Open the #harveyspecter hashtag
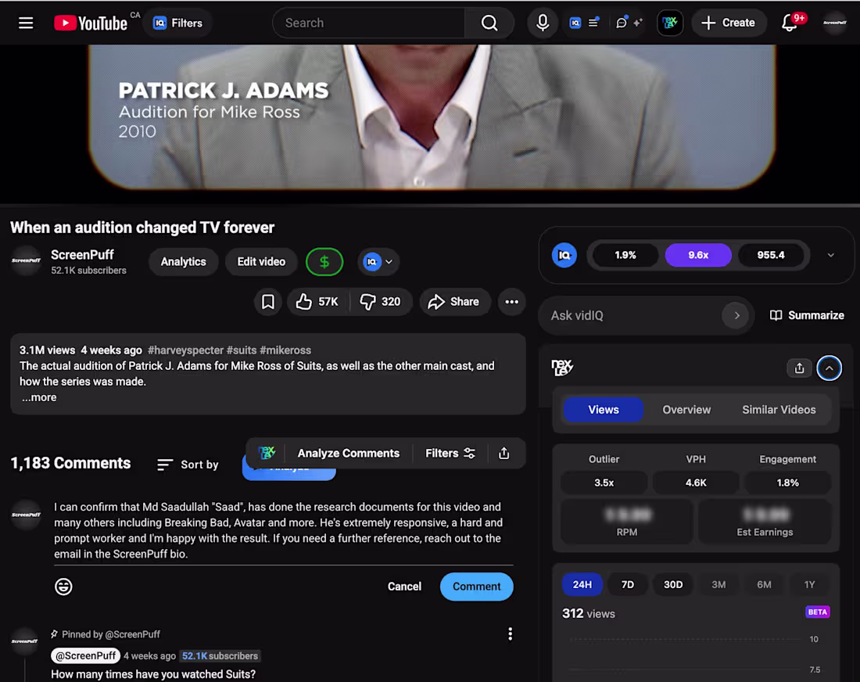860x682 pixels. [185, 350]
